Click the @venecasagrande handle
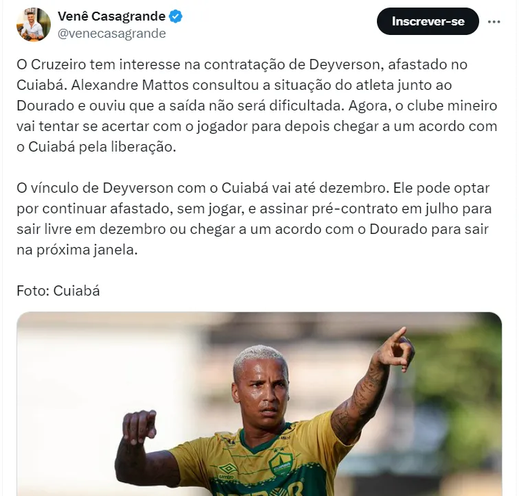Screen dimensions: 519x496 111,34
